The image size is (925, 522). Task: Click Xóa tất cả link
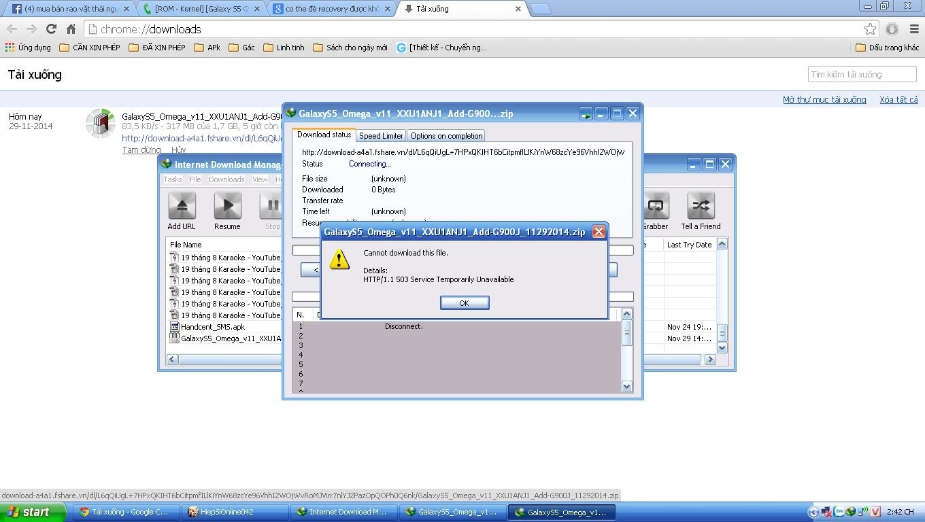click(898, 100)
